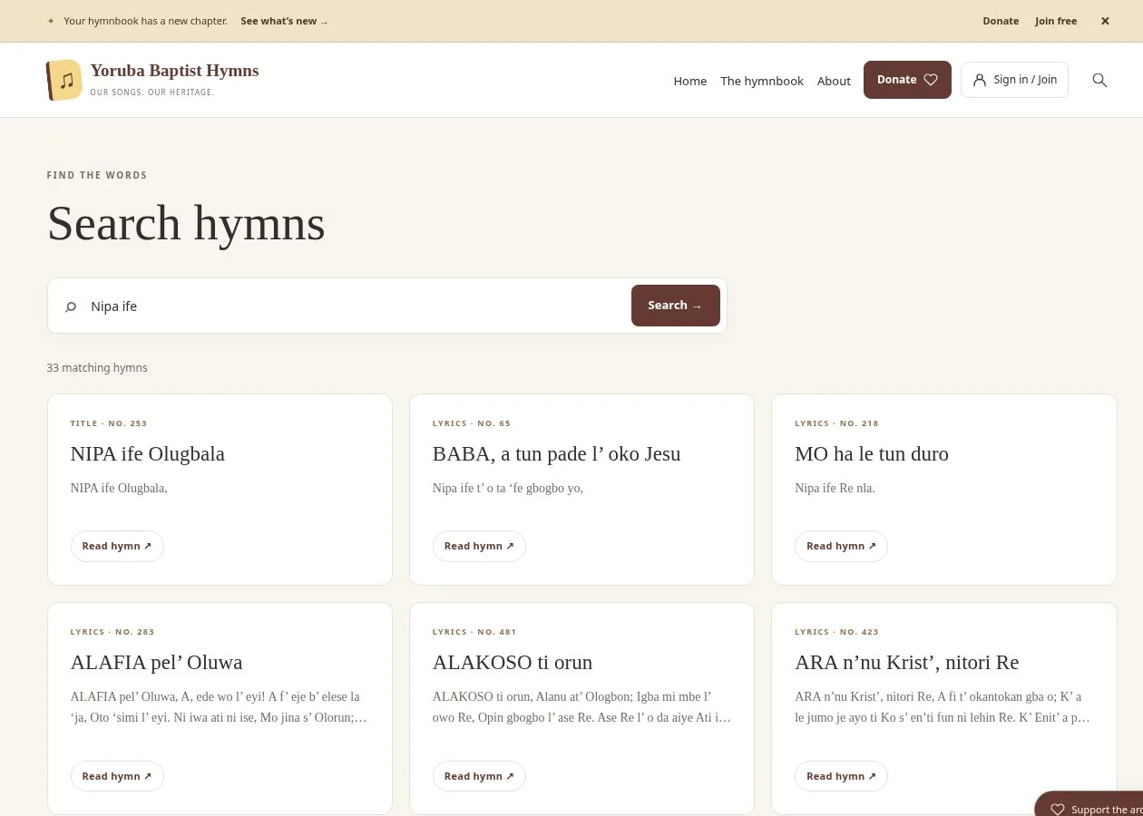The height and width of the screenshot is (816, 1143).
Task: Click title MO ha le tun duro
Action: pos(872,454)
